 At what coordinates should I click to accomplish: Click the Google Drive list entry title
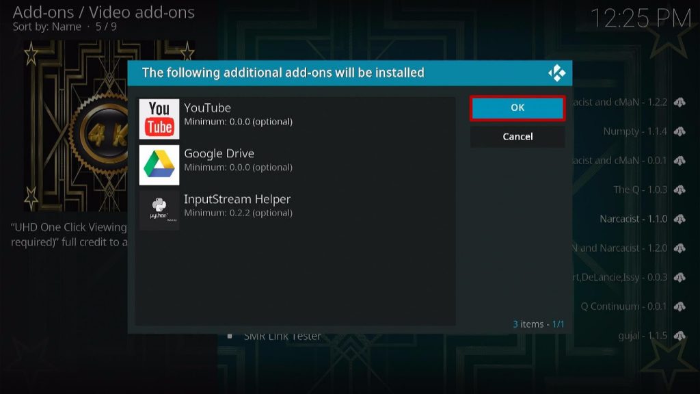coord(219,153)
